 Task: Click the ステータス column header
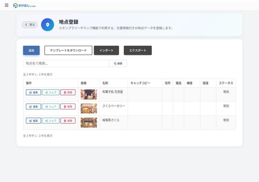tap(226, 83)
